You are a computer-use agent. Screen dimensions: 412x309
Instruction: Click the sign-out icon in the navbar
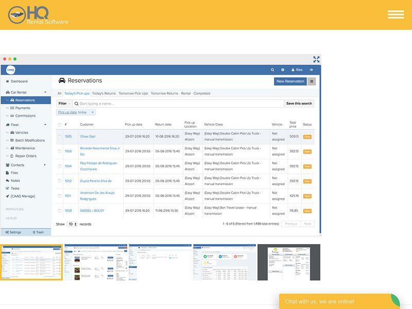[311, 69]
